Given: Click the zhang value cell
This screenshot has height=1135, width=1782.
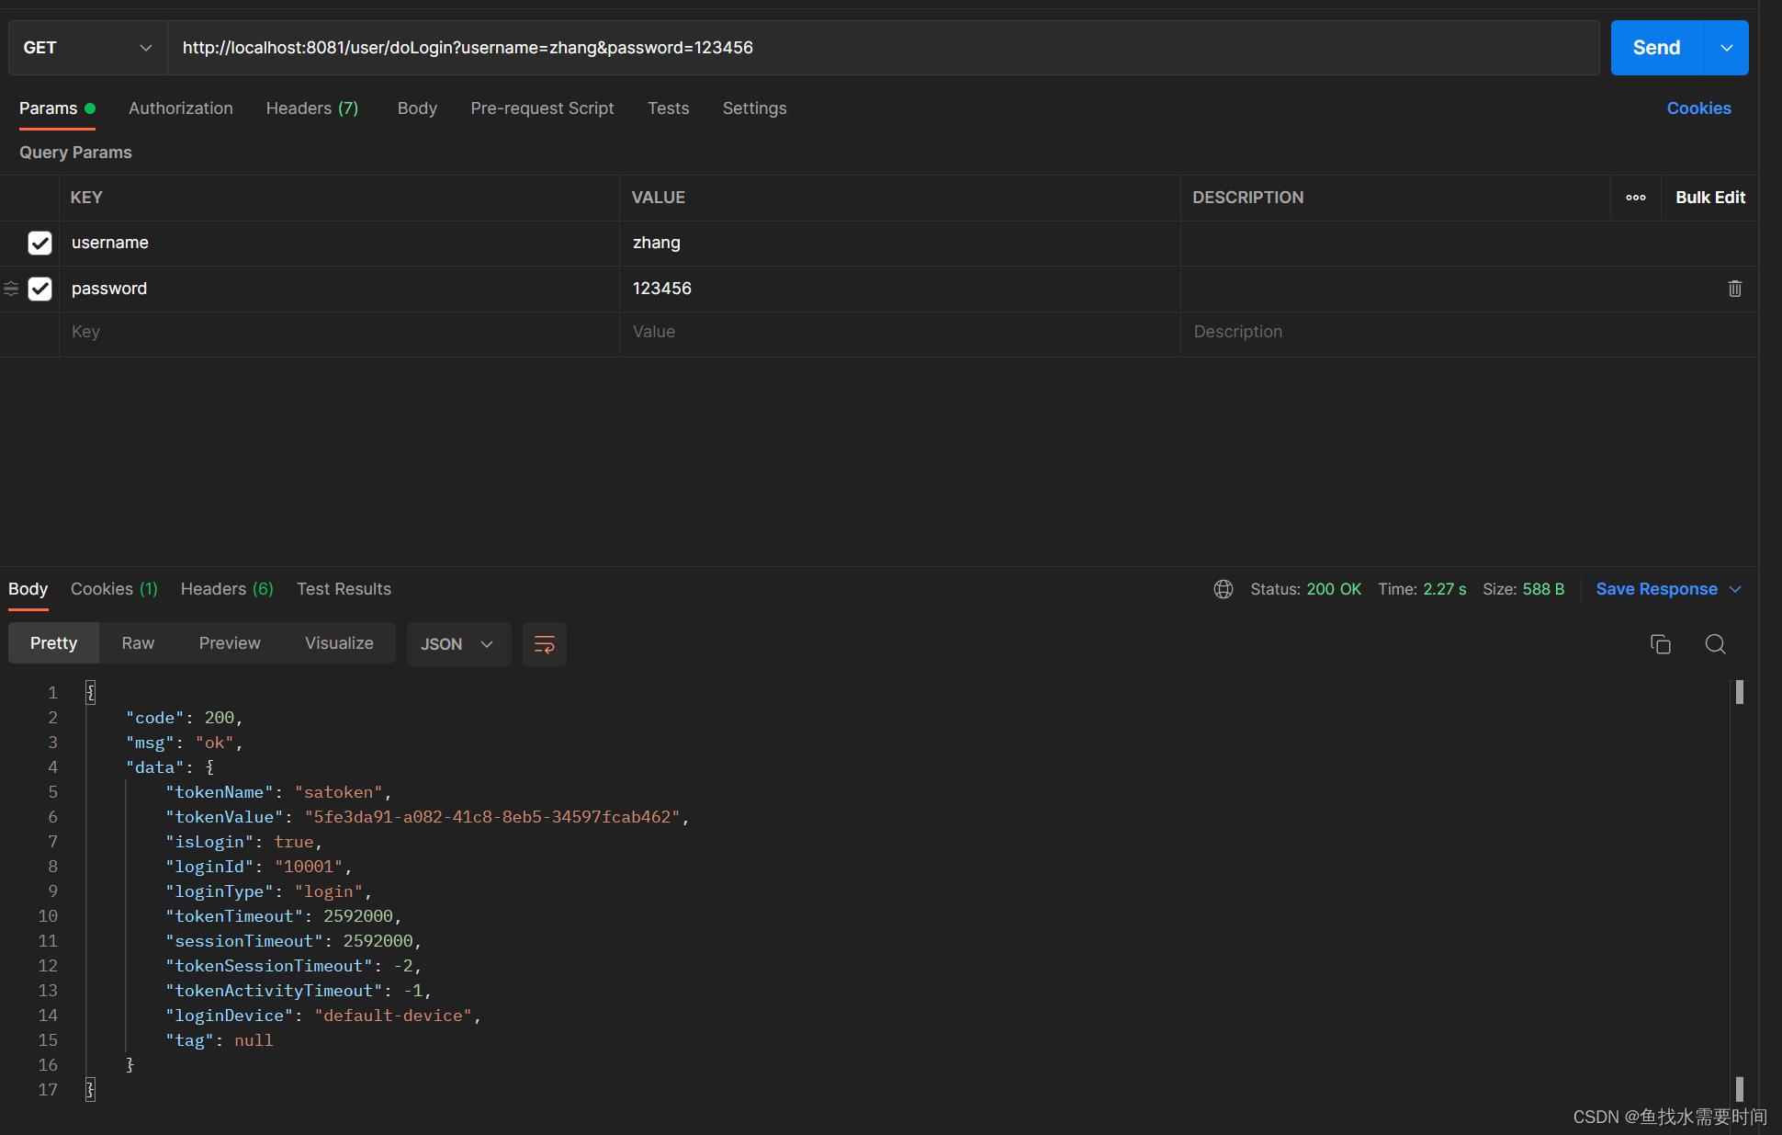Looking at the screenshot, I should (x=899, y=243).
